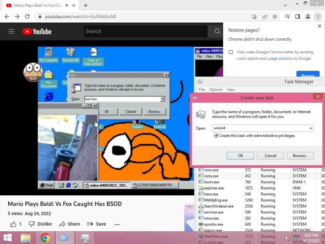Click Browse in Create new task
This screenshot has height=244, width=325.
[x=300, y=156]
